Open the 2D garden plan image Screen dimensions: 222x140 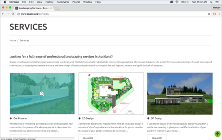click(x=111, y=93)
